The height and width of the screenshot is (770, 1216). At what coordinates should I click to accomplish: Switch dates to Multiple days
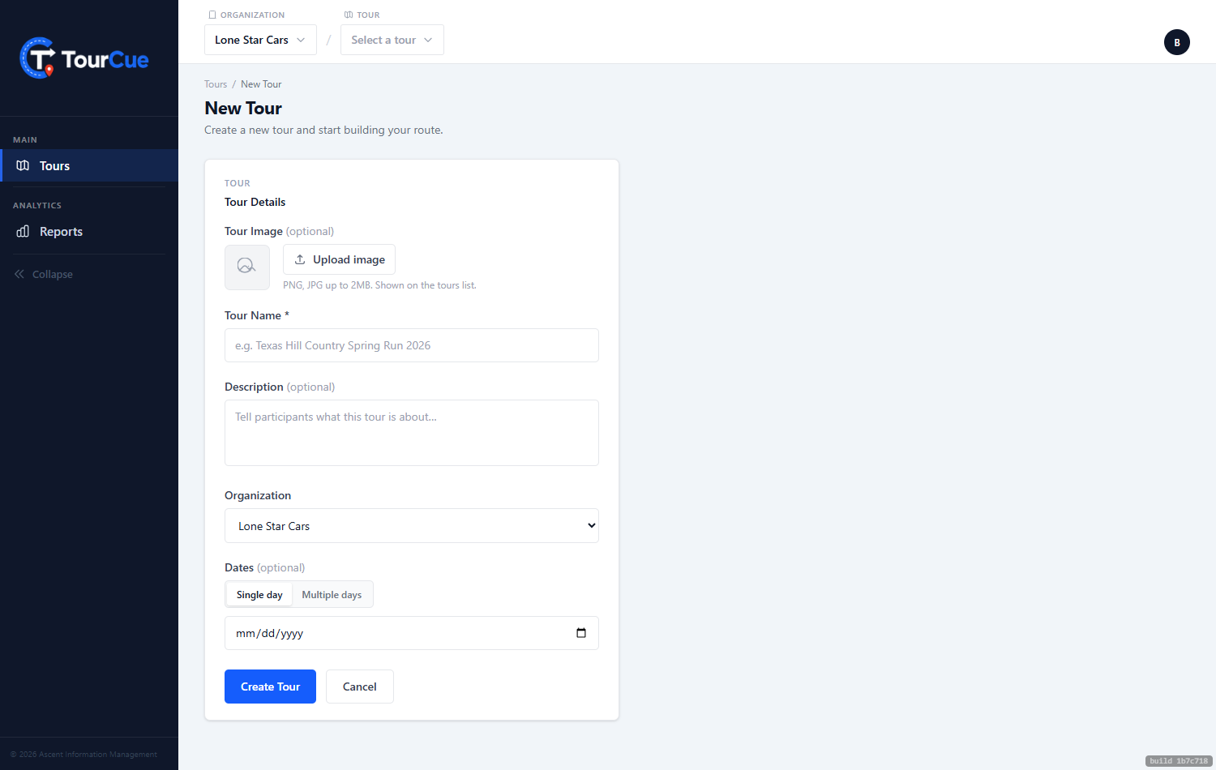pyautogui.click(x=332, y=594)
